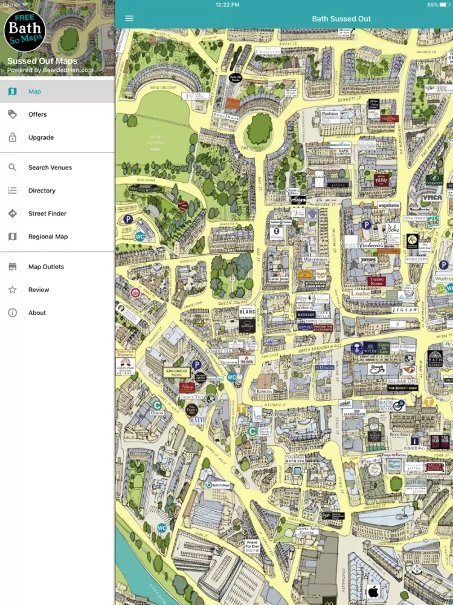Tap the Neal's Yard round blue logo
The height and width of the screenshot is (605, 453).
point(357,348)
